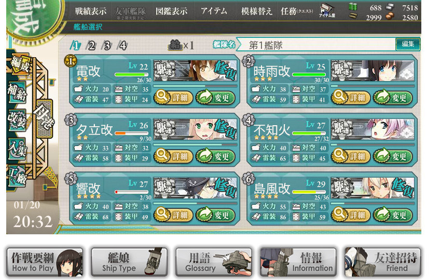Open the 入渠 (Docking) sidebar icon
This screenshot has height=280, width=440.
(17, 148)
